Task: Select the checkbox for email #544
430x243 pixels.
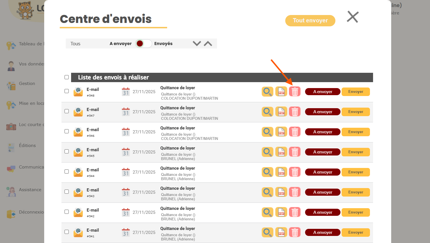Action: coord(67,172)
